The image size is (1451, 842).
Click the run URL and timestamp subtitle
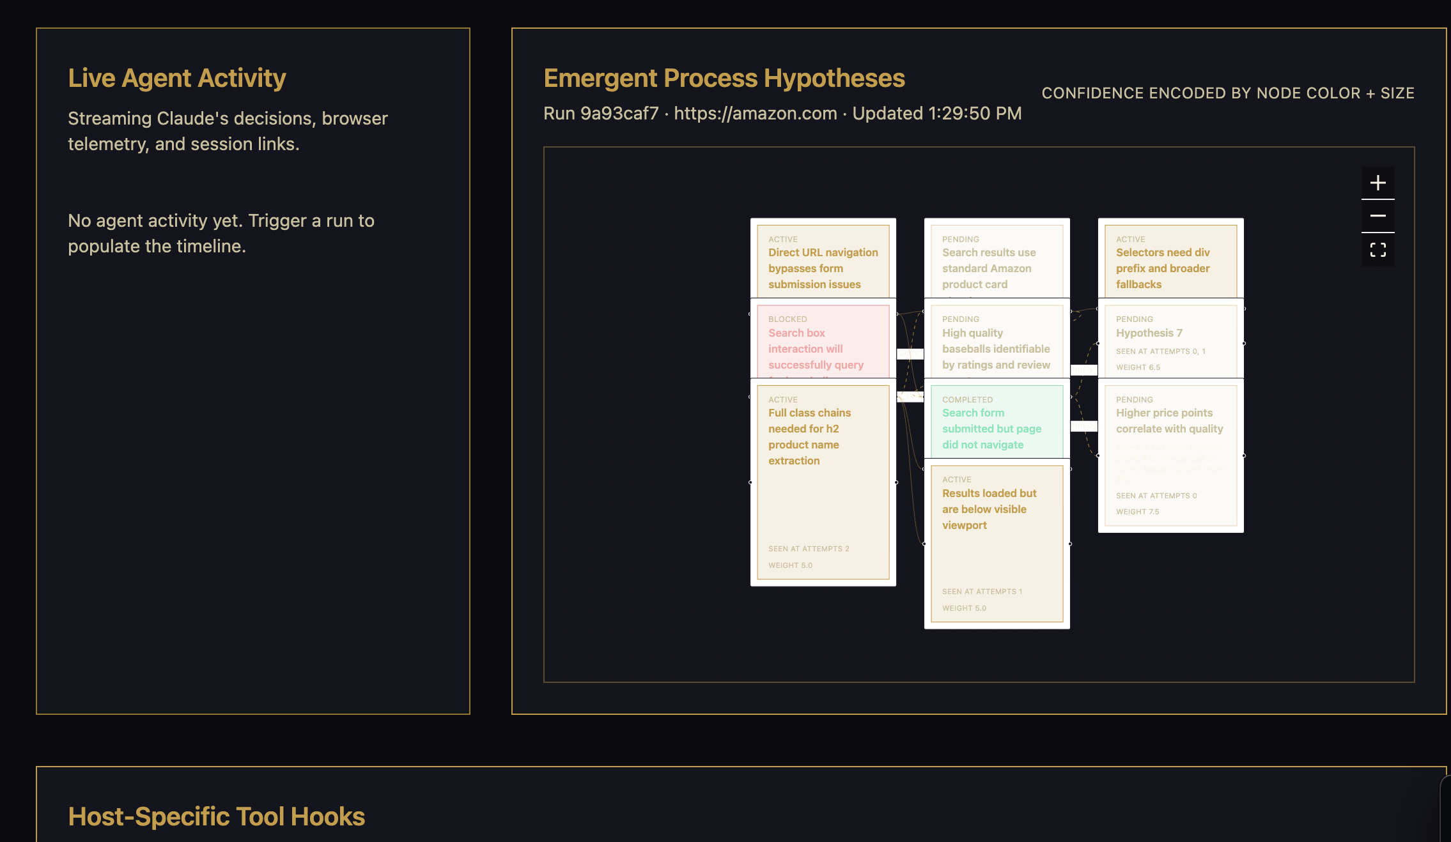(782, 113)
